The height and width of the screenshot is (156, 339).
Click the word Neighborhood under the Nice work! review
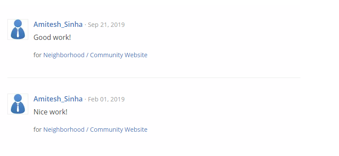[x=64, y=130]
